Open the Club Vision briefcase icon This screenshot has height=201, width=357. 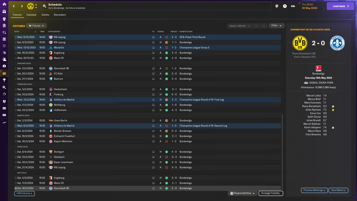pyautogui.click(x=4, y=108)
